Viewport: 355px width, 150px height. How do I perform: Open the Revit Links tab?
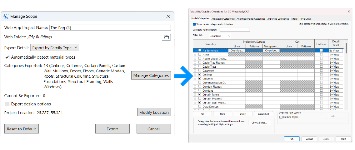click(x=305, y=19)
